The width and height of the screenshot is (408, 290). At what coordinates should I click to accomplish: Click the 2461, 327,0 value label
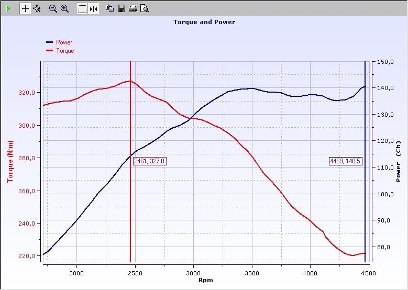coord(150,161)
